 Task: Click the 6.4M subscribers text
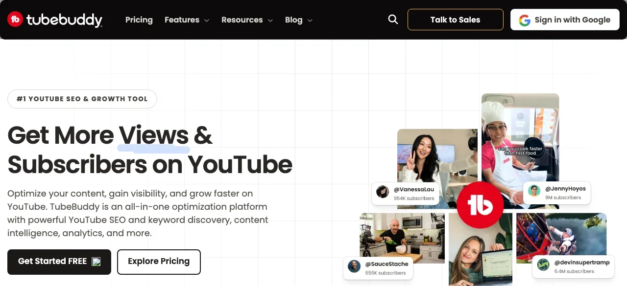[x=574, y=271]
